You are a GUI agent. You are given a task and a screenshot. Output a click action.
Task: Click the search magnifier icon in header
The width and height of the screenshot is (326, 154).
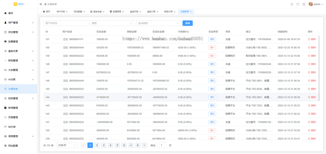pos(292,4)
